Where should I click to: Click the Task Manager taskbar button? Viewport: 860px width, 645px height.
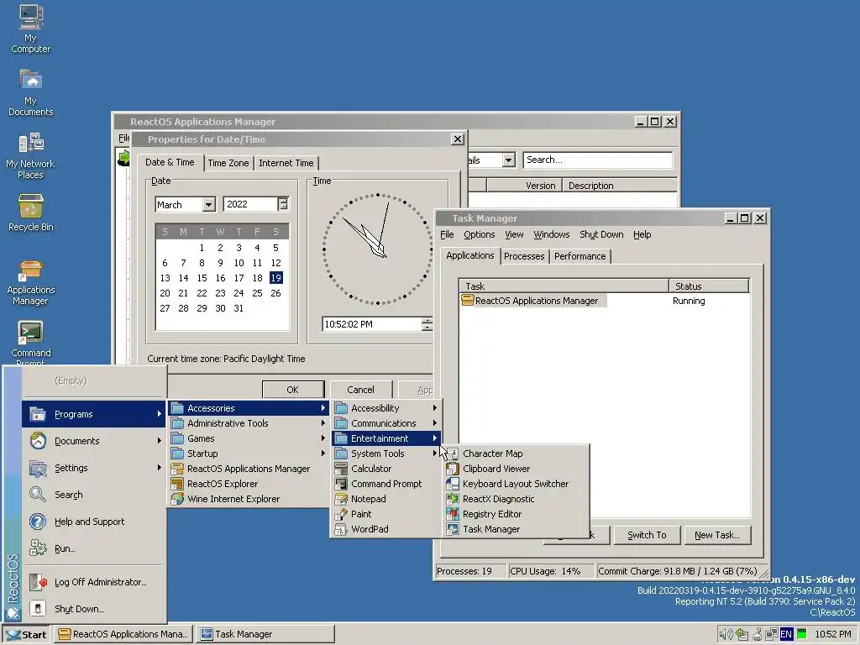pyautogui.click(x=265, y=635)
